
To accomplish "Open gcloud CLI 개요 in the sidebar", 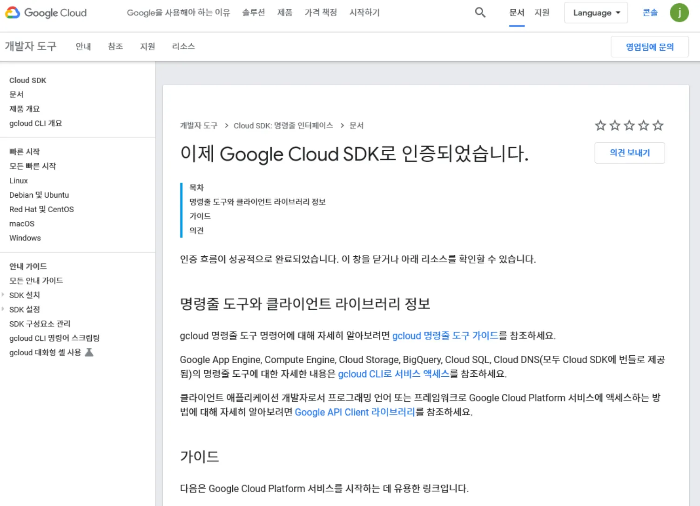I will pos(35,123).
